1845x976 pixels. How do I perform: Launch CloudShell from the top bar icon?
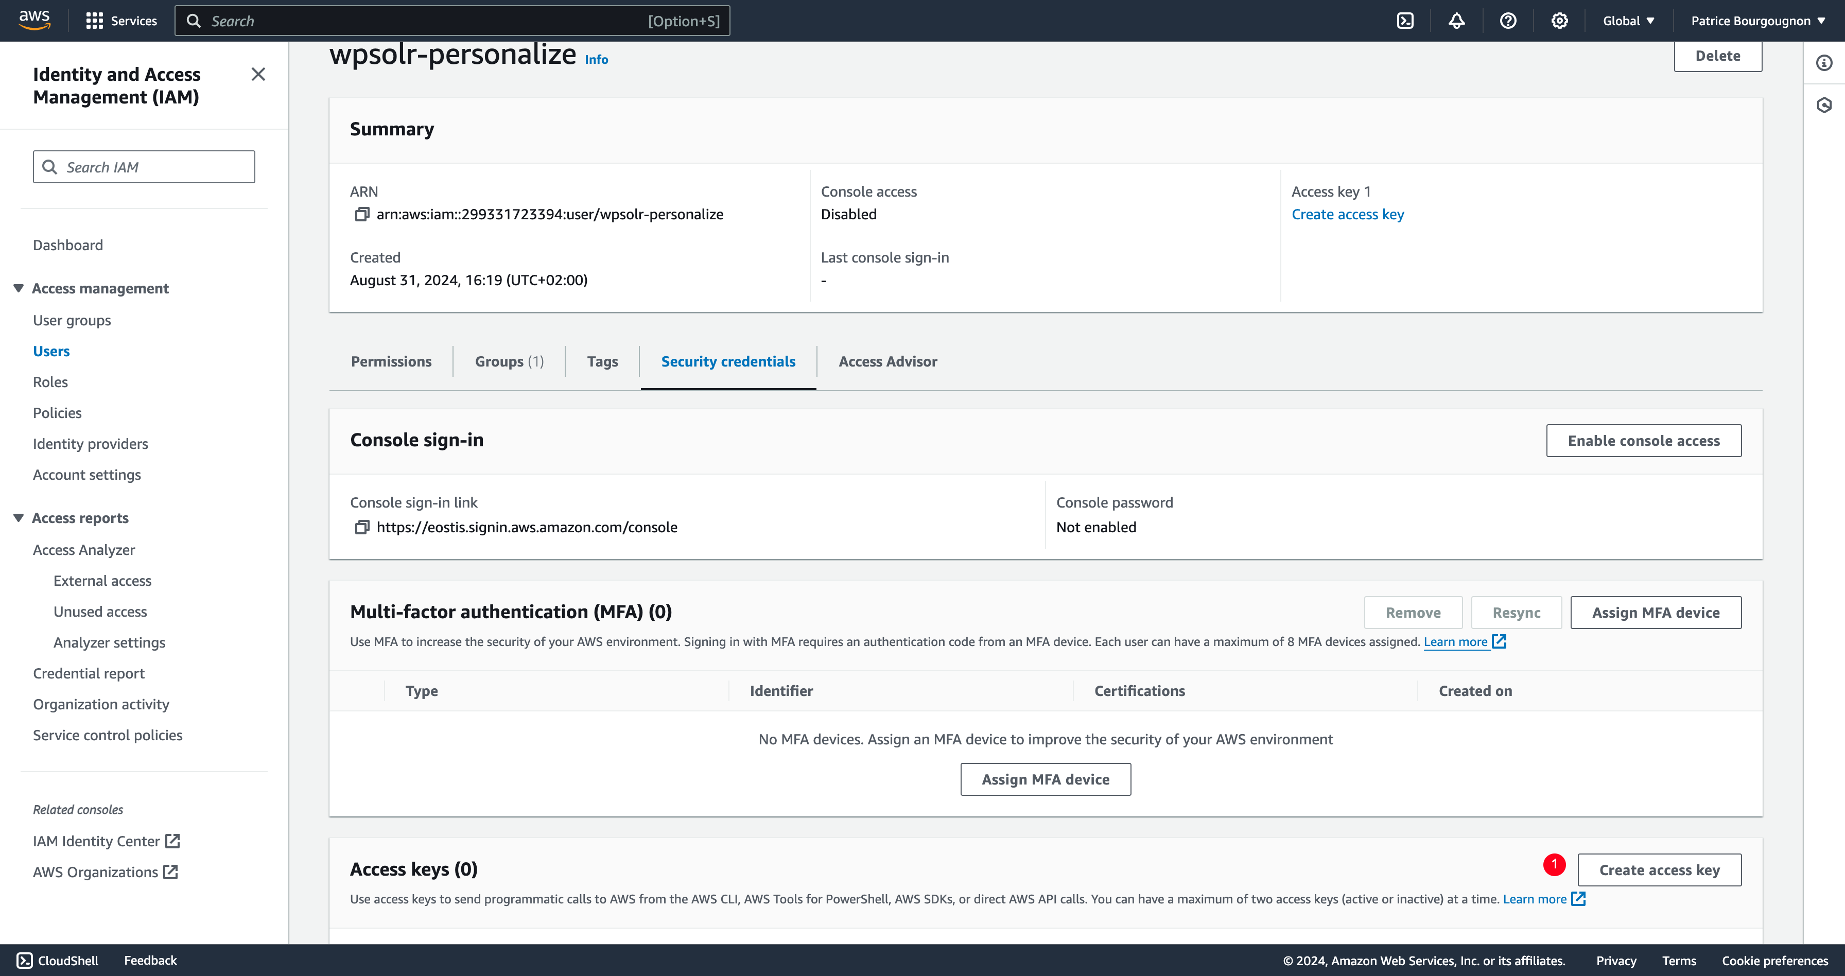(1405, 21)
